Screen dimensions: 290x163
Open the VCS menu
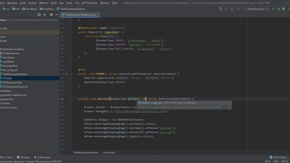(77, 3)
